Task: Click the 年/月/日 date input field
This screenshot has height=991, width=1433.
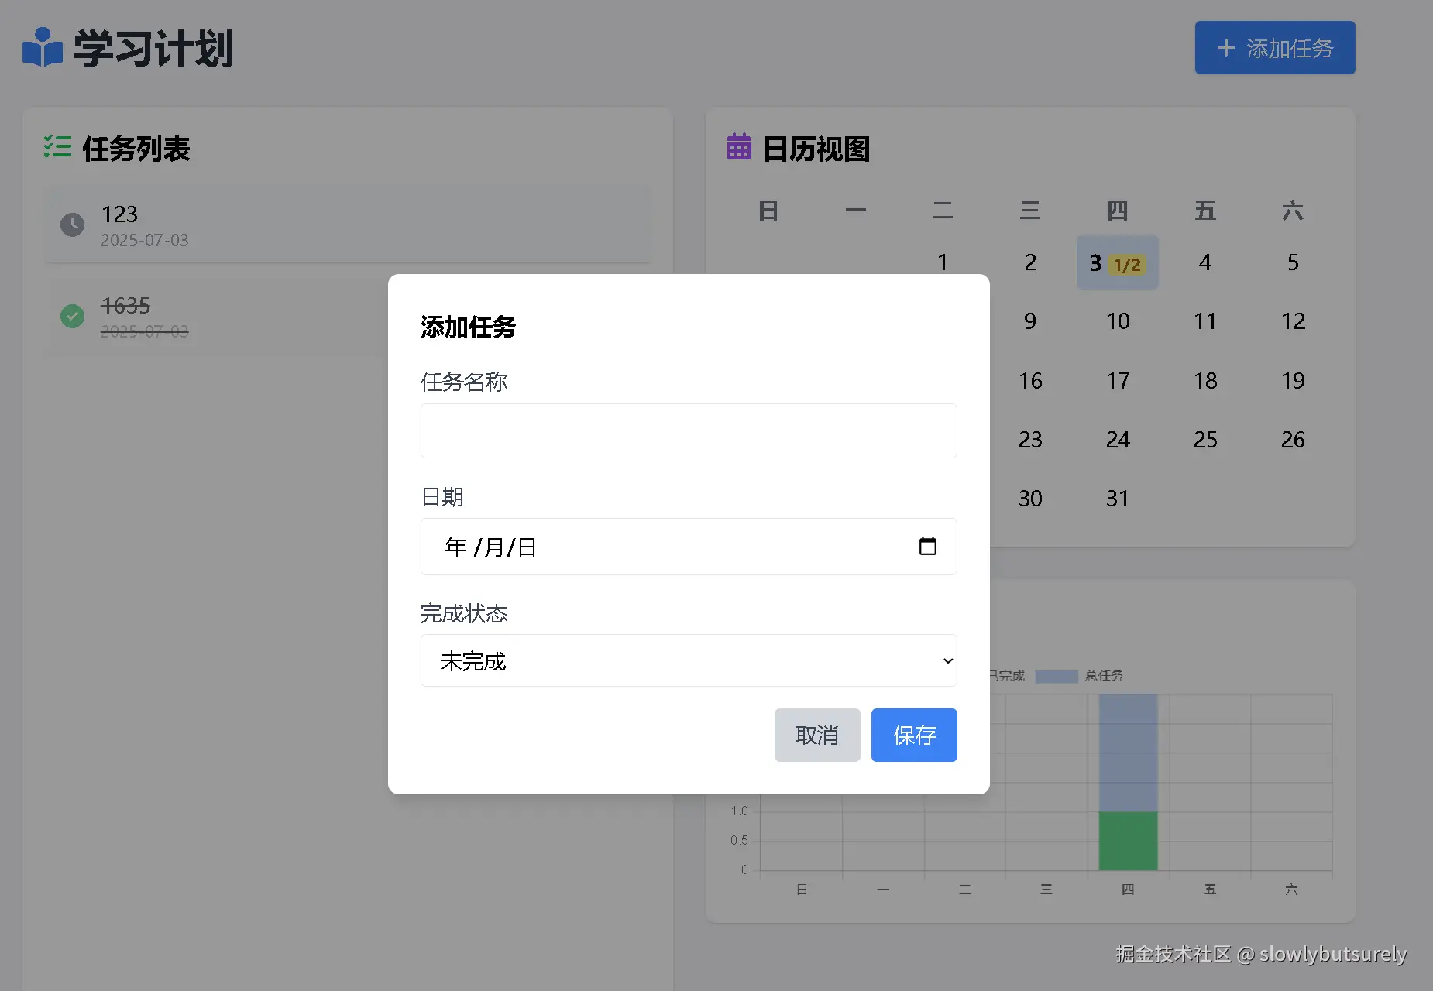Action: (689, 547)
